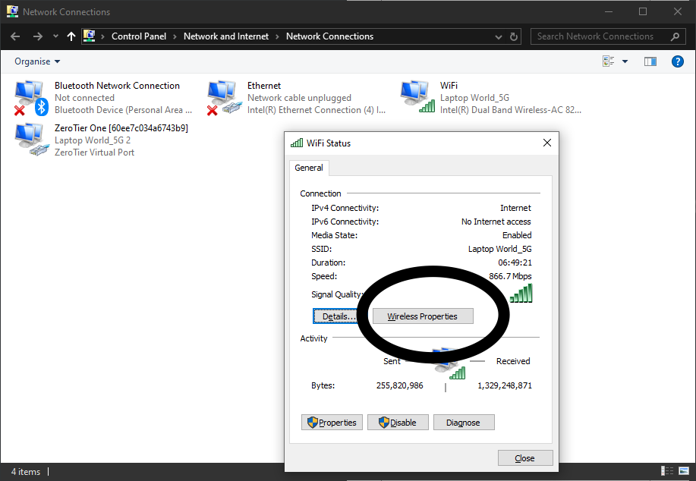Click the Back navigation arrow
The image size is (696, 481).
(x=15, y=36)
